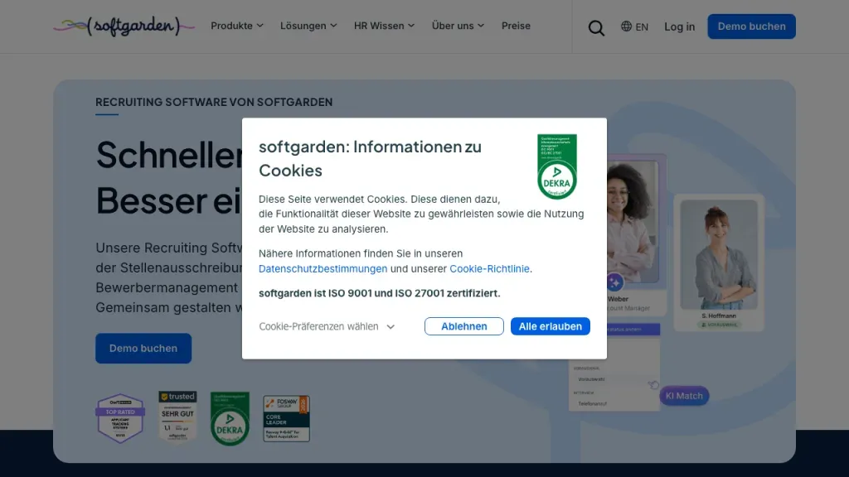This screenshot has width=849, height=477.
Task: Click the Fosway Core Leader badge
Action: click(286, 418)
